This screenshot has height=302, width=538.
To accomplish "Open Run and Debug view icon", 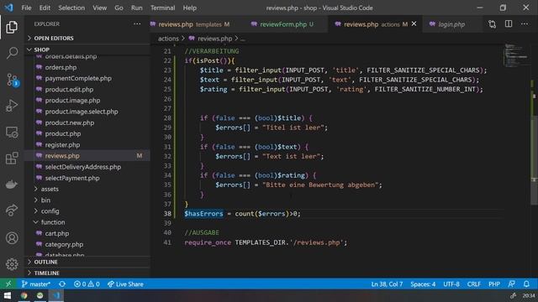I will 12,106.
